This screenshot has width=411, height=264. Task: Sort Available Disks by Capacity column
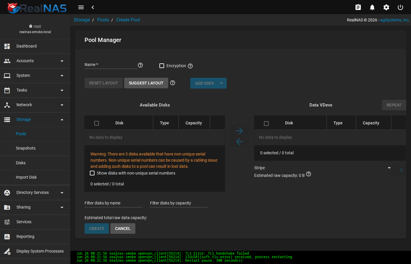coord(194,123)
